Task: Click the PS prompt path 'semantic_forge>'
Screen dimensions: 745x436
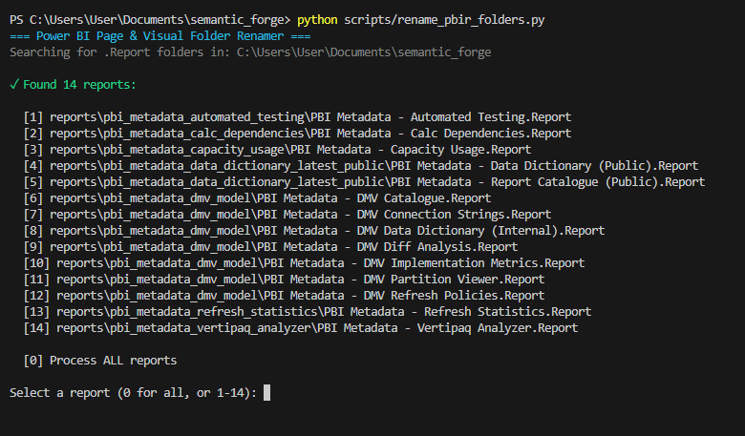Action: (241, 20)
